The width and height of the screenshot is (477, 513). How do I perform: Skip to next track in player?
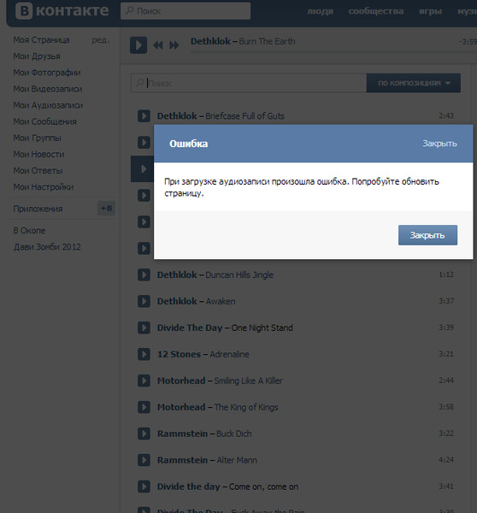174,45
